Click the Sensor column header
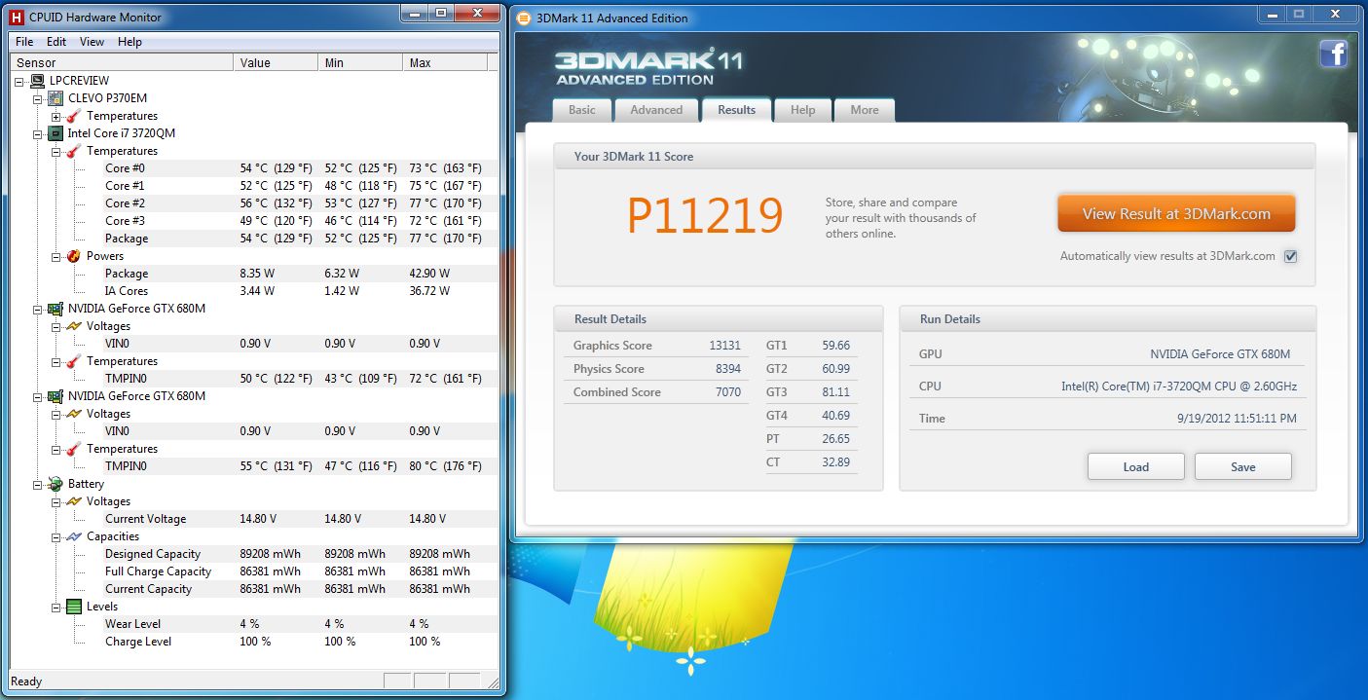Screen dimensions: 1368x700 pos(123,62)
